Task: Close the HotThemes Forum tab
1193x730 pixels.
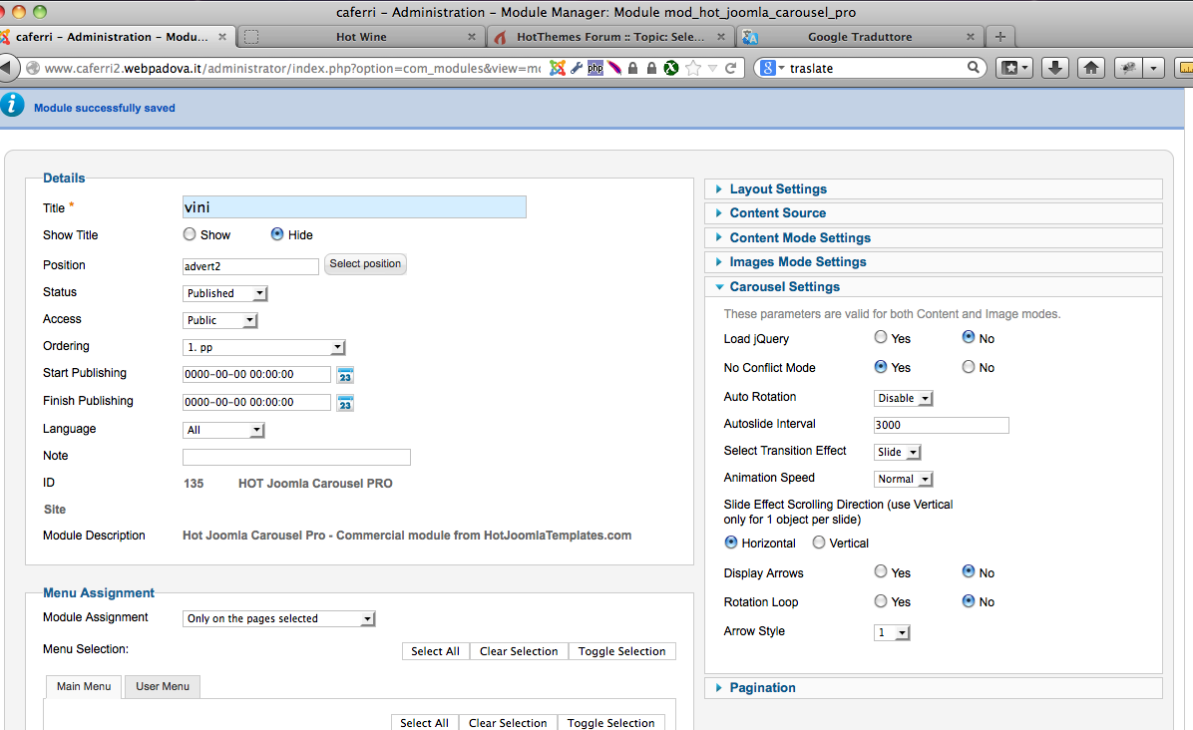Action: point(720,37)
